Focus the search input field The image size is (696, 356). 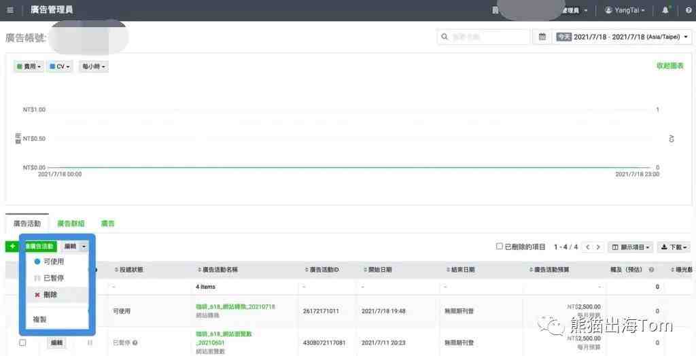click(x=483, y=37)
